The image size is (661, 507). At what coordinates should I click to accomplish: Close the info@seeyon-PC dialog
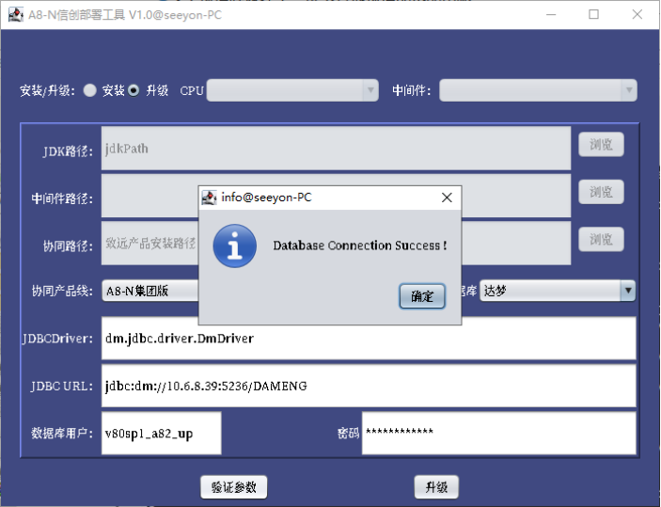click(447, 198)
